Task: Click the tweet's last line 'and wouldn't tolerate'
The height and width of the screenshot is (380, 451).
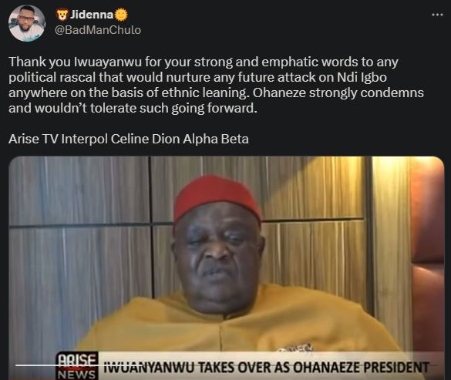Action: [x=133, y=108]
